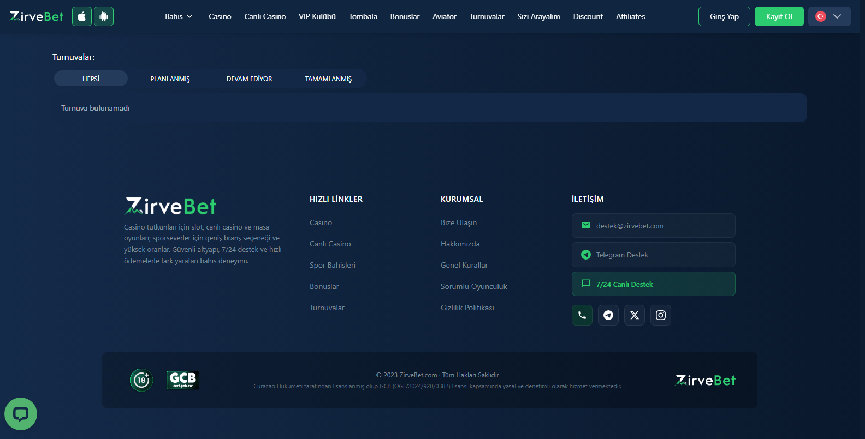The image size is (865, 439).
Task: Click the 18+ age restriction badge
Action: [x=141, y=380]
